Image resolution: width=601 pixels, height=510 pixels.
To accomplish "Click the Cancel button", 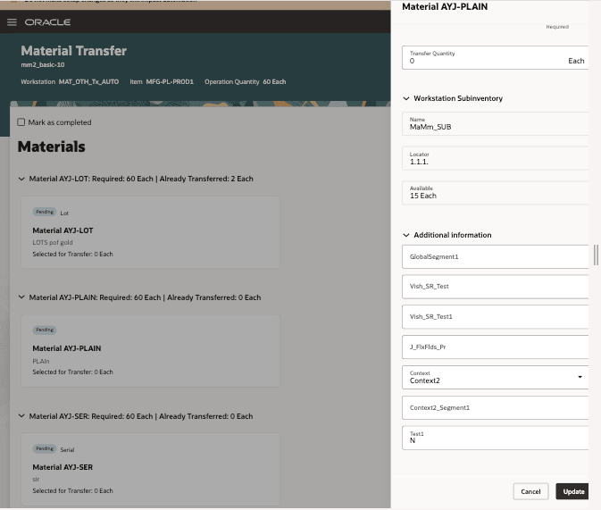I will 530,491.
